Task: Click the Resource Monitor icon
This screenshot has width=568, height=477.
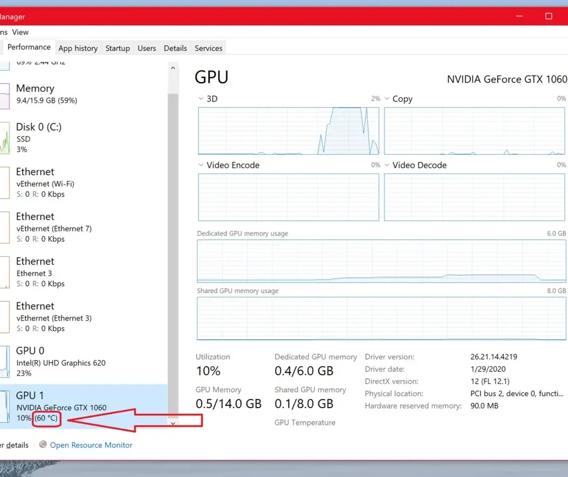Action: pos(43,445)
